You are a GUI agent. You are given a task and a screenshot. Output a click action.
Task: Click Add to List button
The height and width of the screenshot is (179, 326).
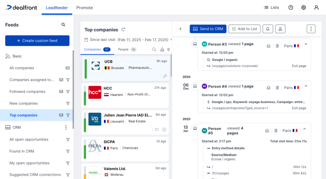tap(244, 29)
